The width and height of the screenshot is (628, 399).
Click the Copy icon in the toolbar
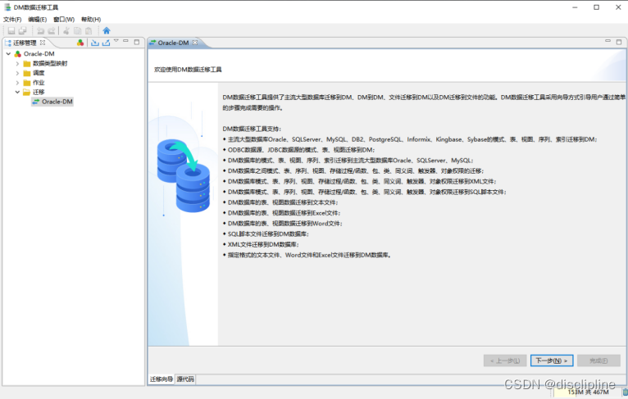pos(78,31)
